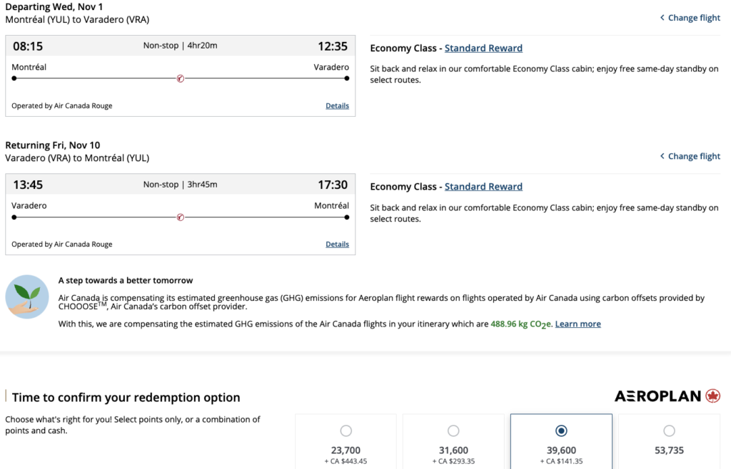
Task: Choose the 53,735 points-only option
Action: point(669,431)
